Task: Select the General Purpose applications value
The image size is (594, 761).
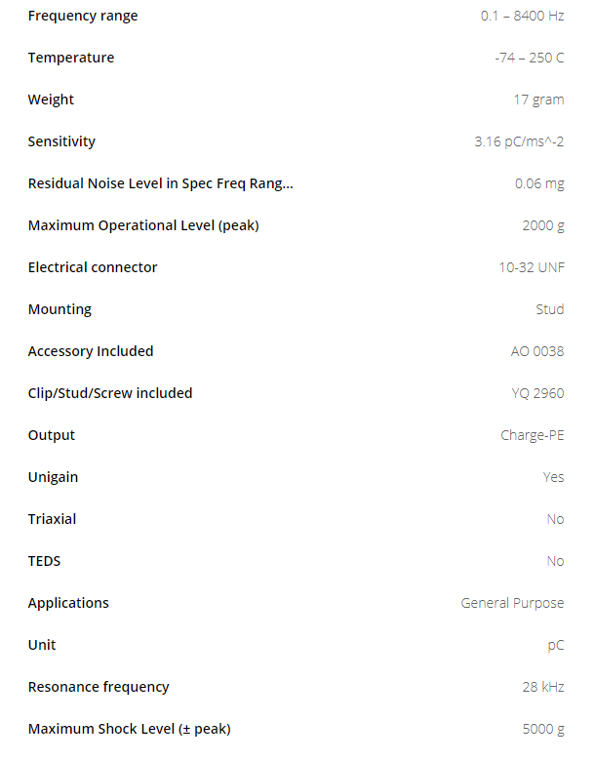Action: click(512, 603)
